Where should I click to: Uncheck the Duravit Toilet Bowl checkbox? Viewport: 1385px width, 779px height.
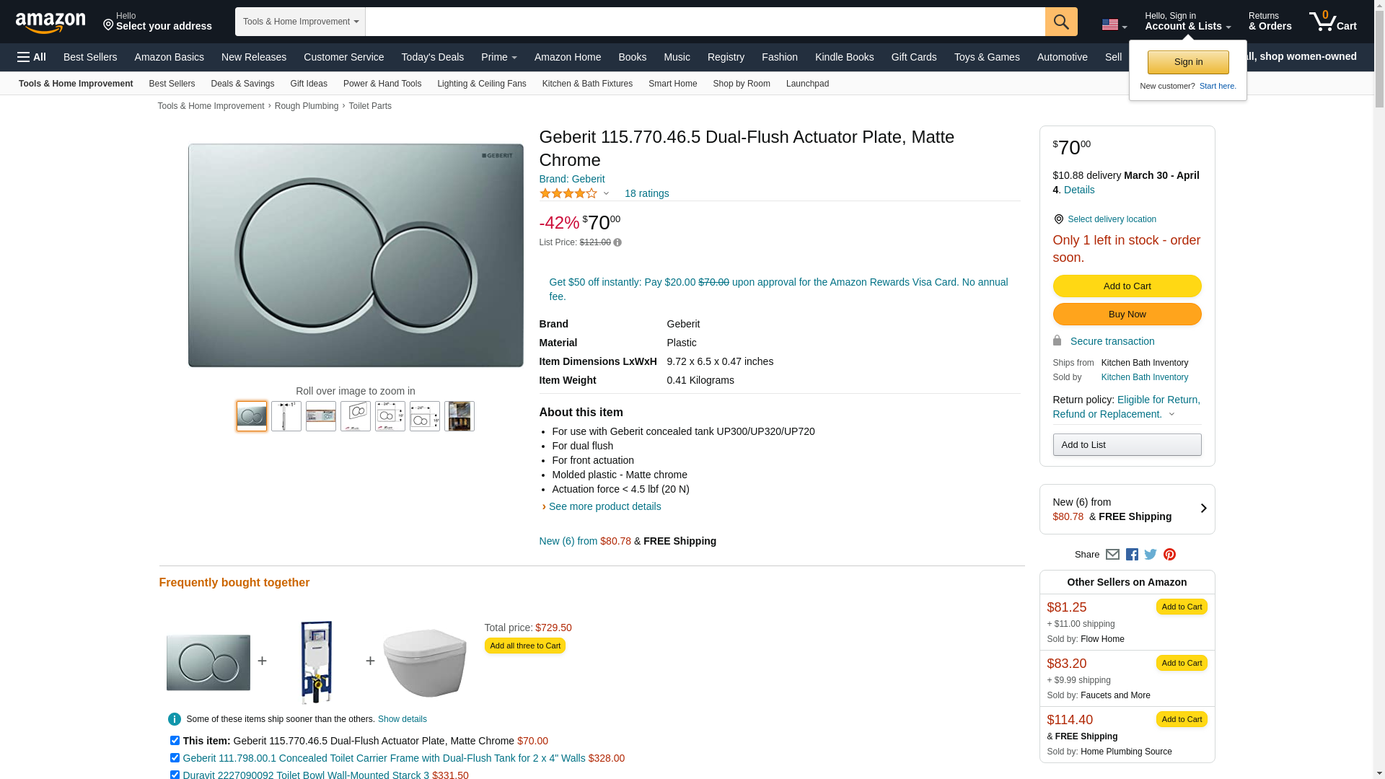[175, 775]
